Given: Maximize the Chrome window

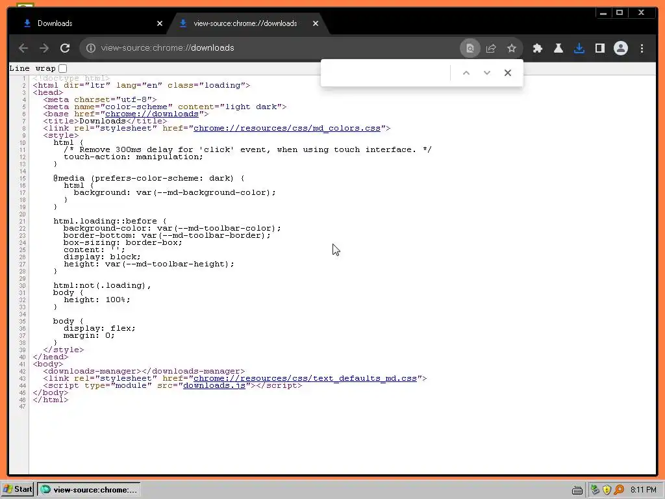Looking at the screenshot, I should point(620,13).
